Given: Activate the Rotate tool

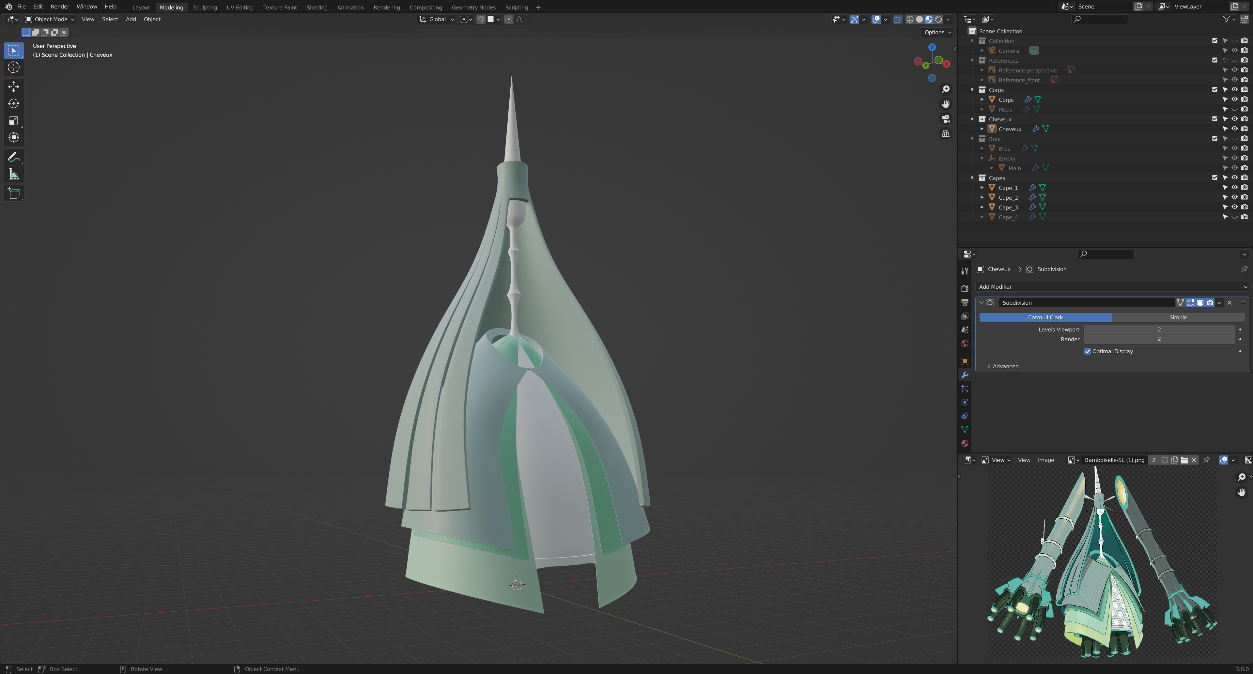Looking at the screenshot, I should point(14,104).
